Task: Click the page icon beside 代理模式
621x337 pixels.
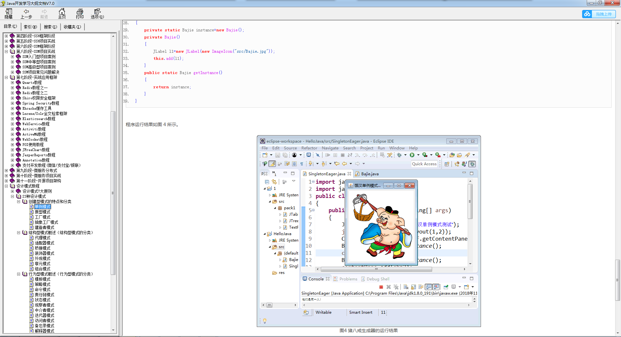Action: click(31, 238)
